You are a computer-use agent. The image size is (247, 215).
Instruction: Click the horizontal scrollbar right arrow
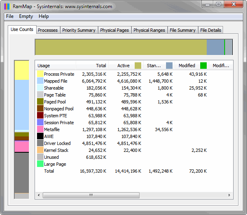coord(230,195)
